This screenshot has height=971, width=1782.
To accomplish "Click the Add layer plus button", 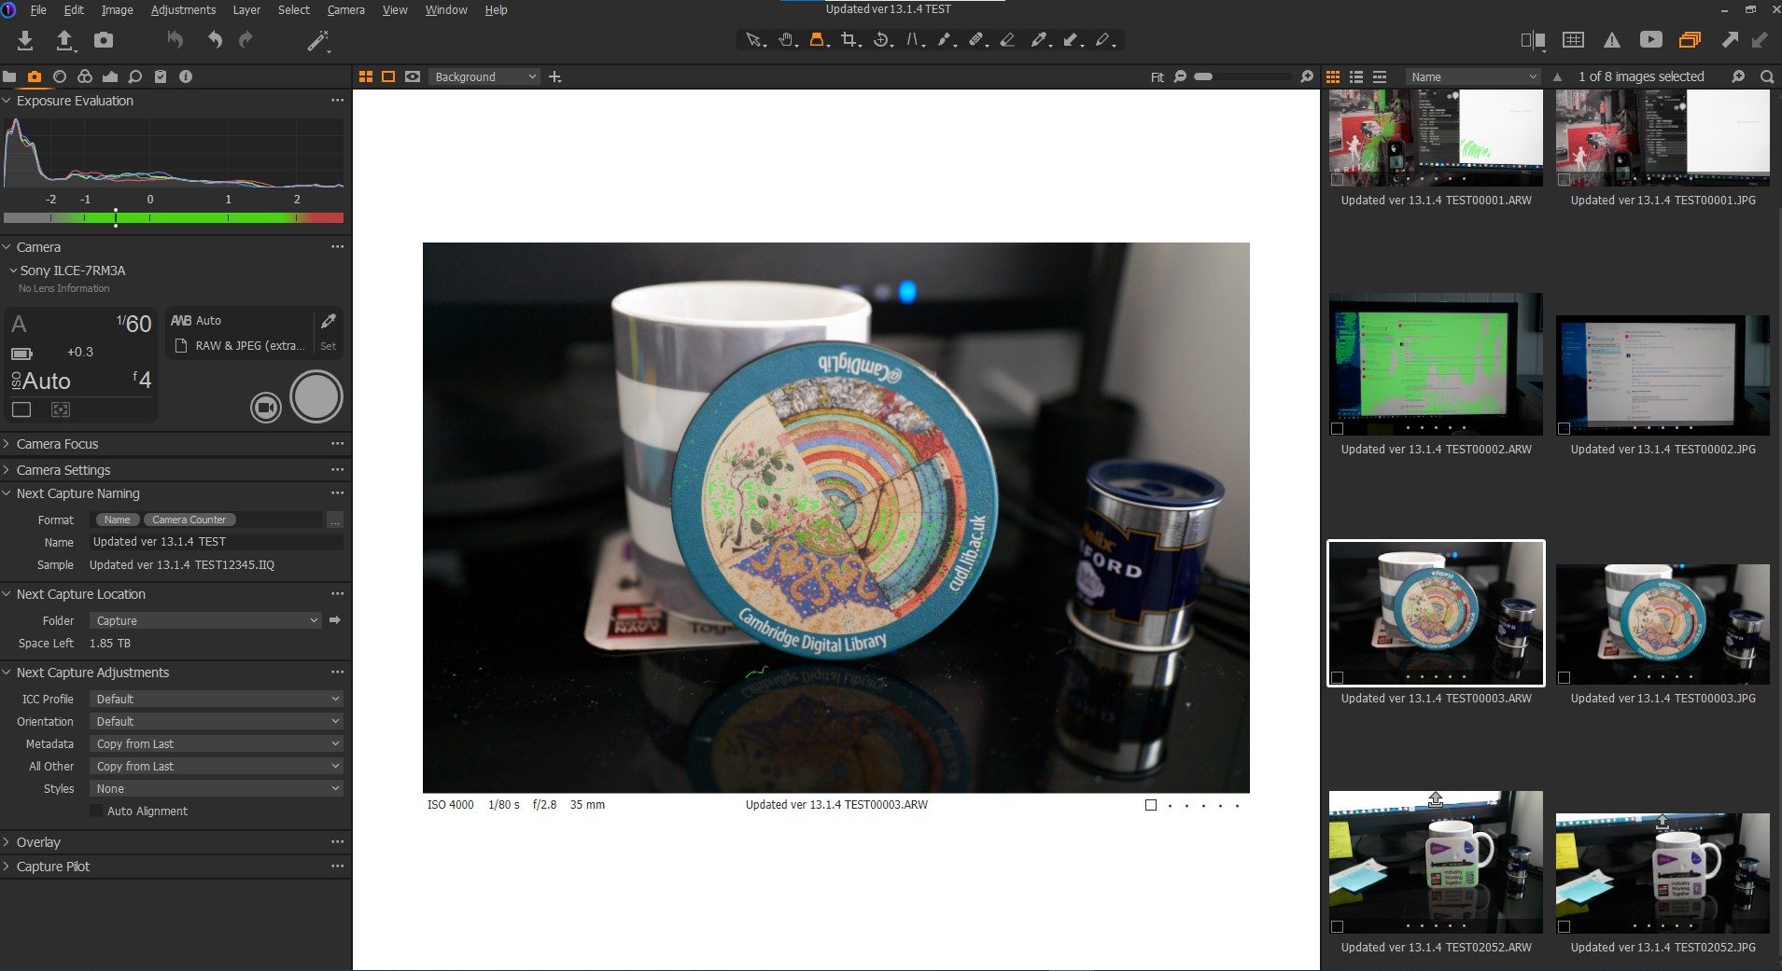I will click(555, 76).
